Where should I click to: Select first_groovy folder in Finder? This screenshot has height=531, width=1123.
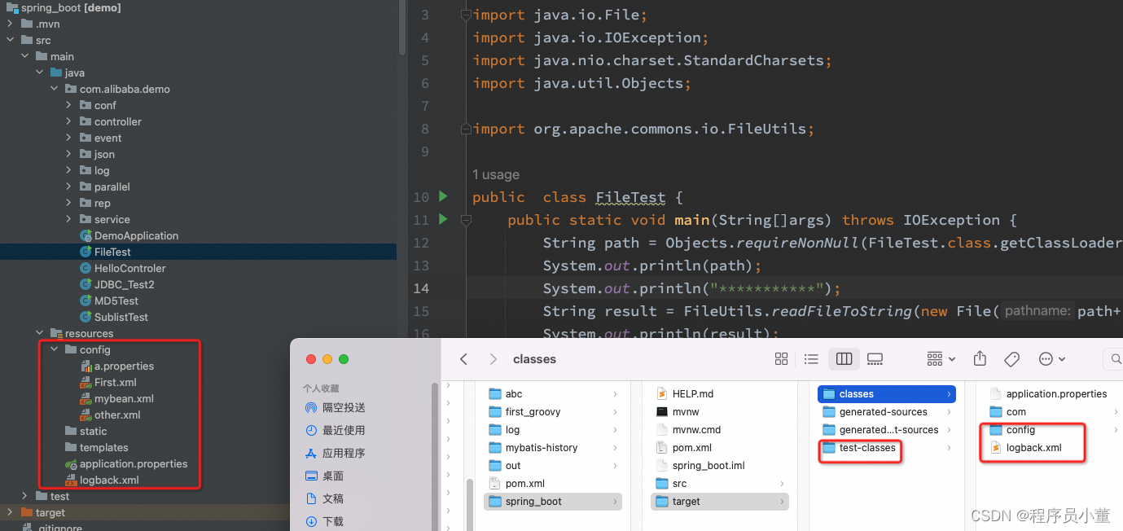(553, 411)
